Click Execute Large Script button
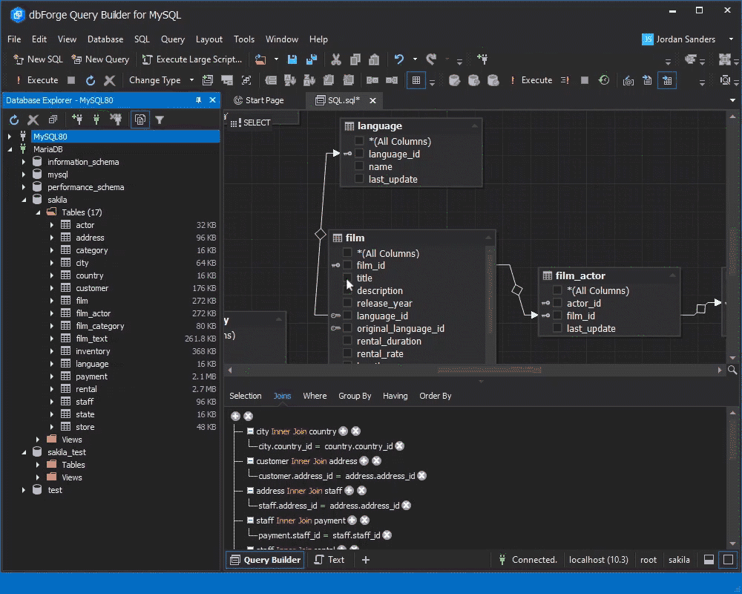The width and height of the screenshot is (742, 594). tap(192, 59)
